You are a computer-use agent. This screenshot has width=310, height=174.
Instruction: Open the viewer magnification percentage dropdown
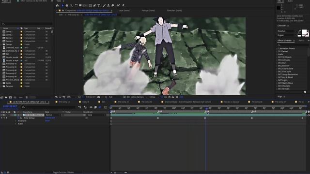pos(71,97)
